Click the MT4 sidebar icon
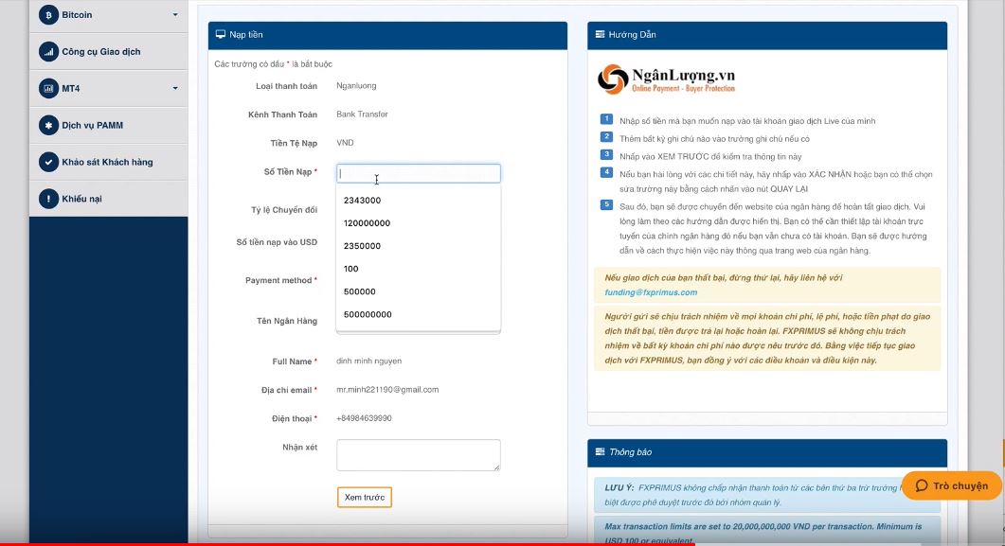This screenshot has height=546, width=1005. tap(48, 88)
